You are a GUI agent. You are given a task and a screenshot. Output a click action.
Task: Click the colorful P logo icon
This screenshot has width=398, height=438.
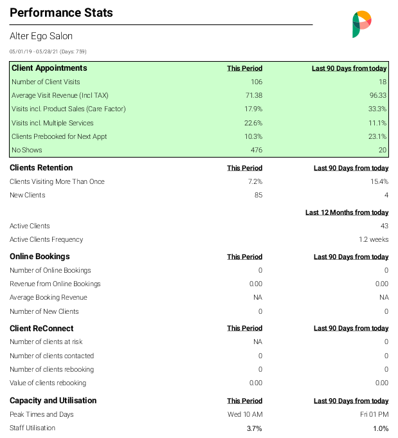point(362,24)
